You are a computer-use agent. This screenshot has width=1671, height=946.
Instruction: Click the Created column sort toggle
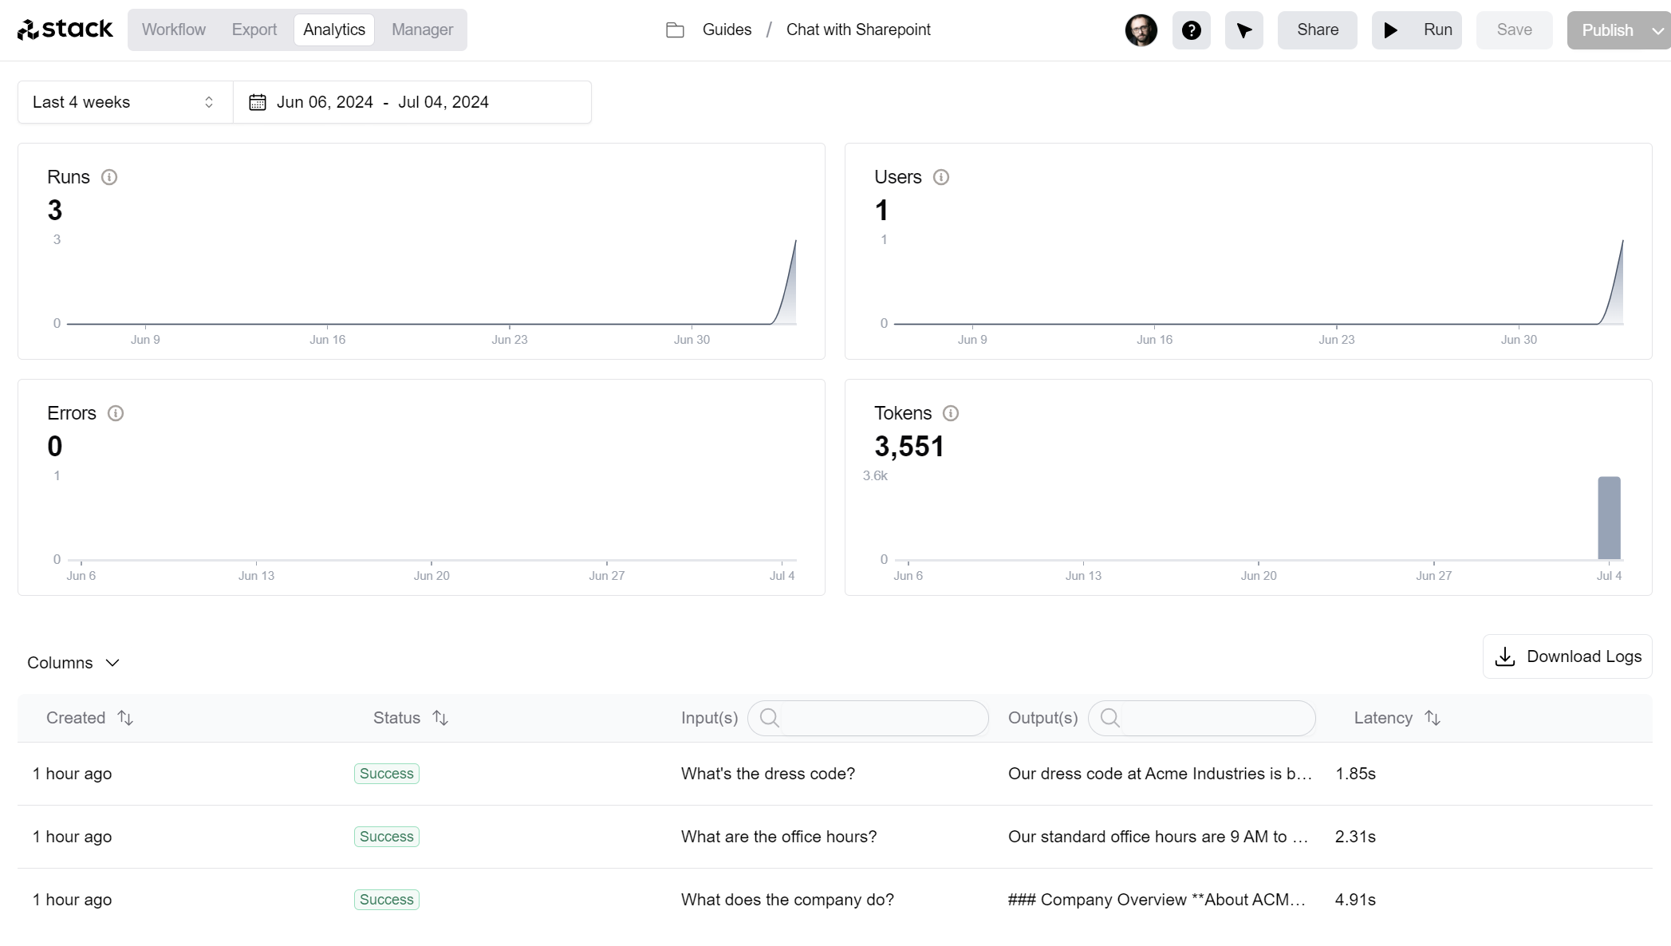[125, 718]
